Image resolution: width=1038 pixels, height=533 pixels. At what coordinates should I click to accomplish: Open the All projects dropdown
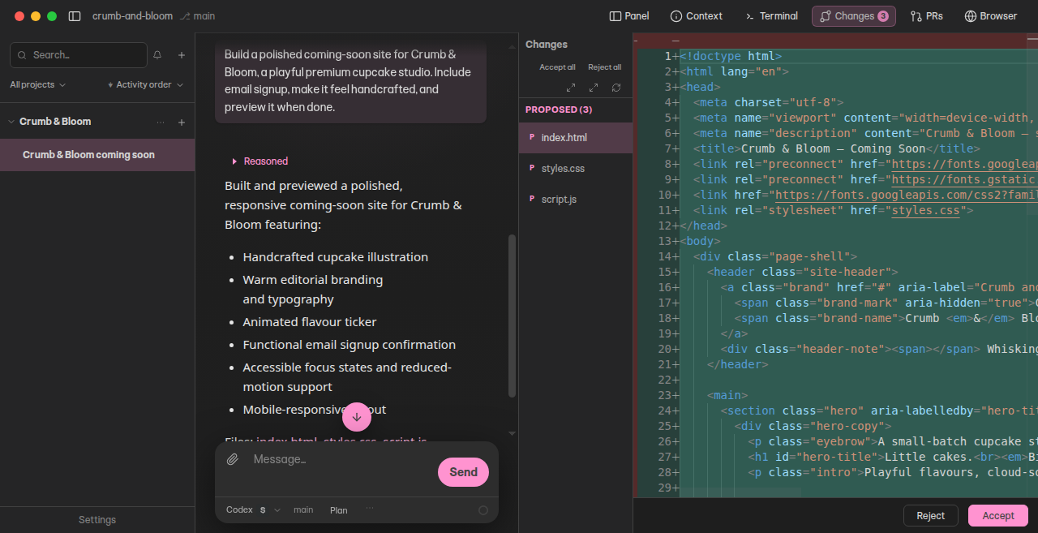38,84
